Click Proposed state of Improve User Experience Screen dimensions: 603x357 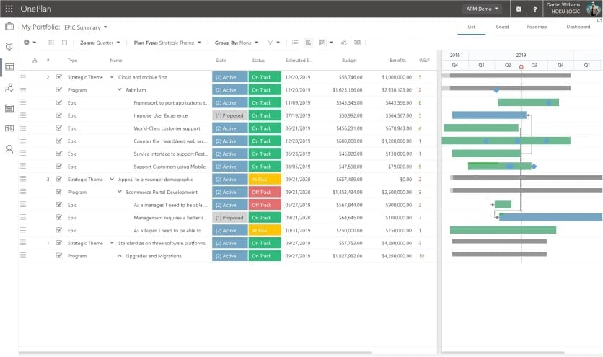(229, 115)
